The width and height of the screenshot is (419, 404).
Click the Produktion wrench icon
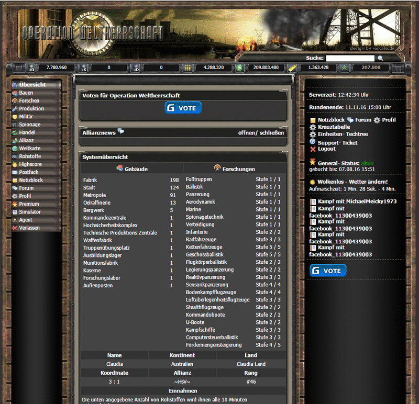(x=15, y=108)
